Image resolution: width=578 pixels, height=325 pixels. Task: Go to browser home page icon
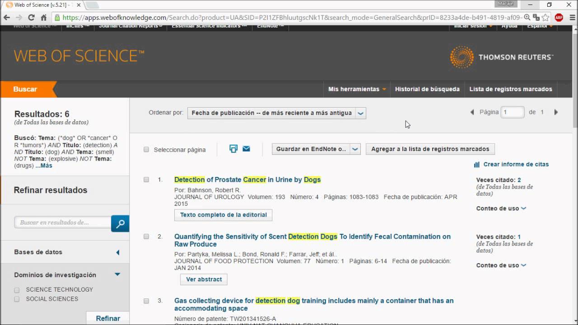click(43, 18)
